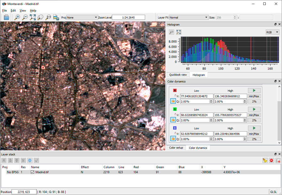Click the green G channel swatch

coord(175,109)
